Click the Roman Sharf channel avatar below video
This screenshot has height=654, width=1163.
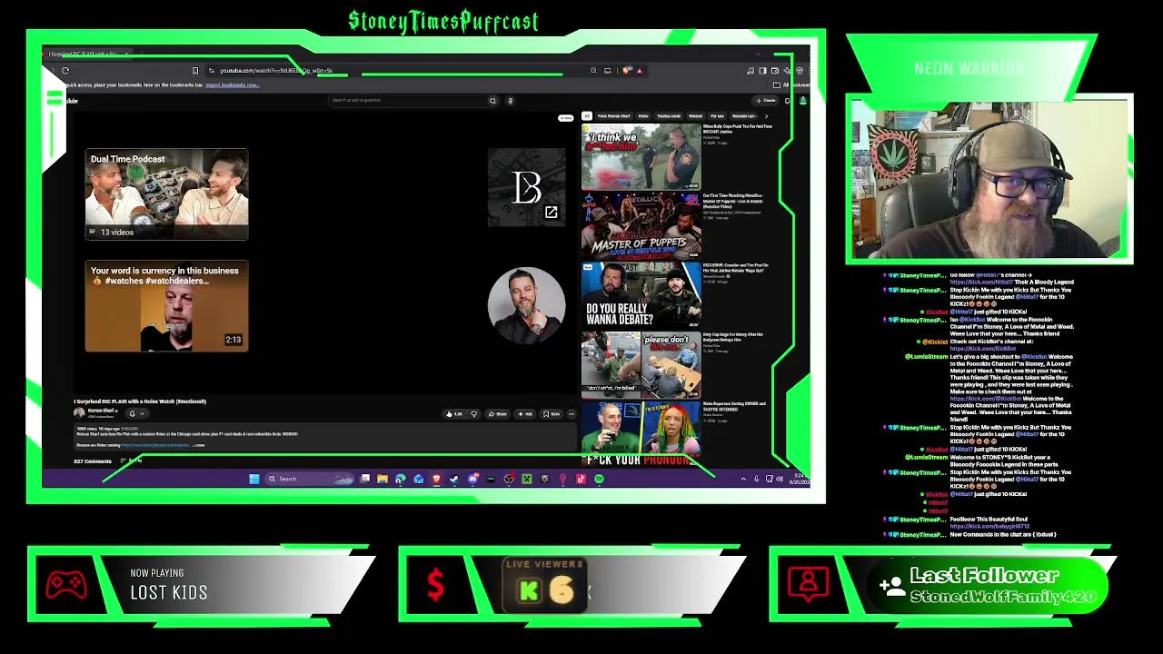pyautogui.click(x=79, y=412)
